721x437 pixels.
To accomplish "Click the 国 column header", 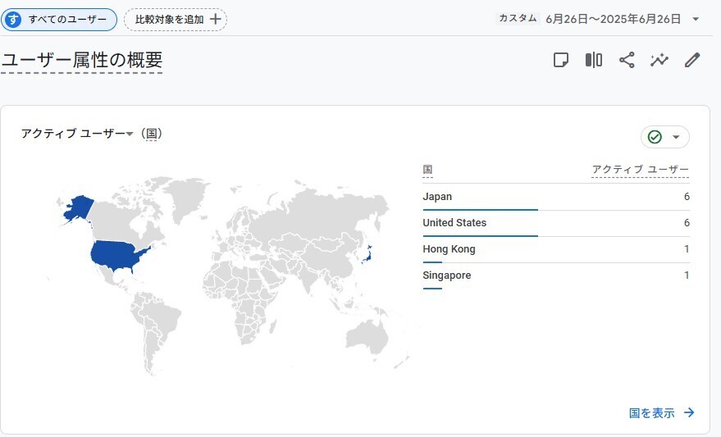I will coord(427,170).
